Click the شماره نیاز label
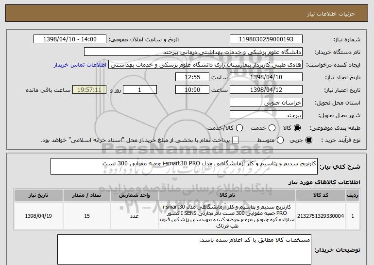This screenshot has width=374, height=265. [x=347, y=40]
